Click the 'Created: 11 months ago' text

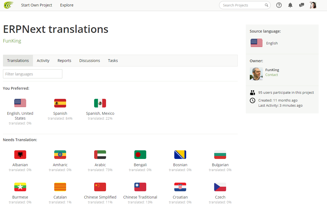(278, 100)
